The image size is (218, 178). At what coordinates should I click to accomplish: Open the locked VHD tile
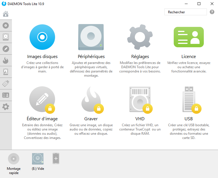(140, 99)
